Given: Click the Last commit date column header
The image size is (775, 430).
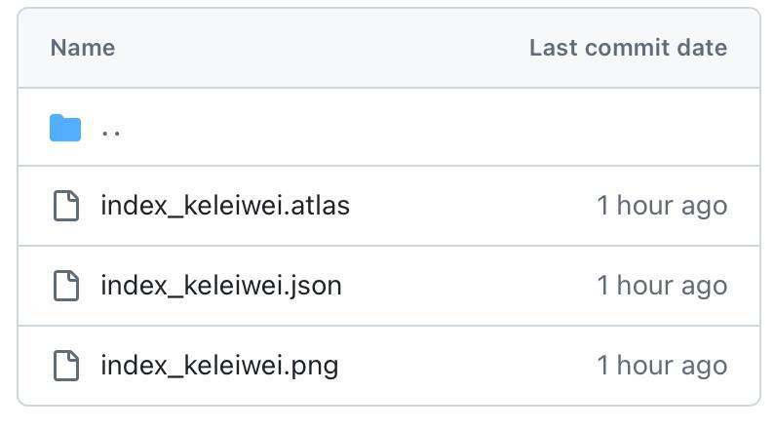Looking at the screenshot, I should 628,48.
